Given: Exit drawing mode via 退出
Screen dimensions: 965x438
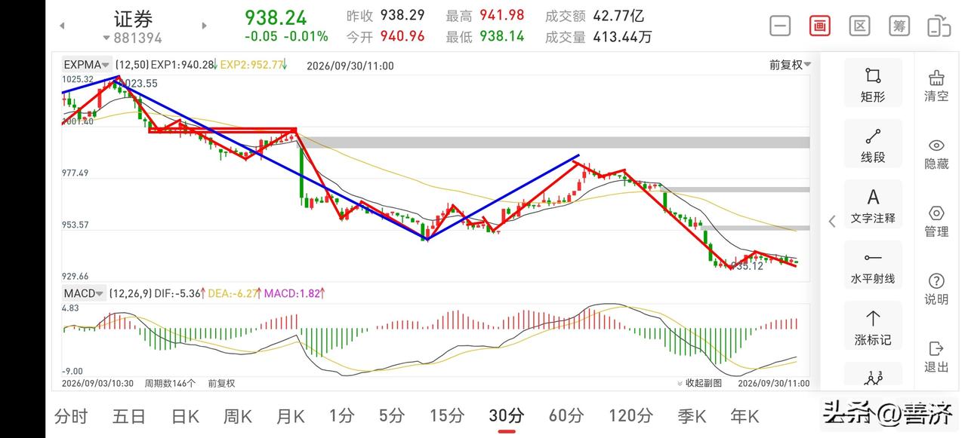Looking at the screenshot, I should tap(936, 357).
